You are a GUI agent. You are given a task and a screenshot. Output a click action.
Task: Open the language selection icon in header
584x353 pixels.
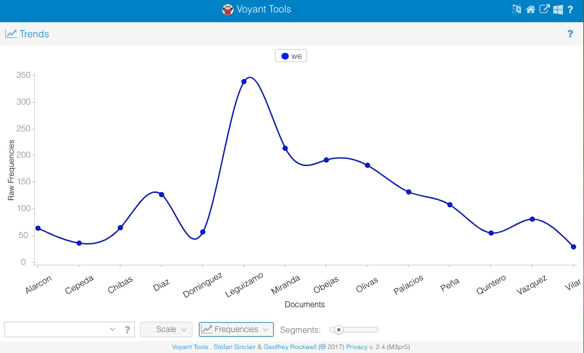516,9
